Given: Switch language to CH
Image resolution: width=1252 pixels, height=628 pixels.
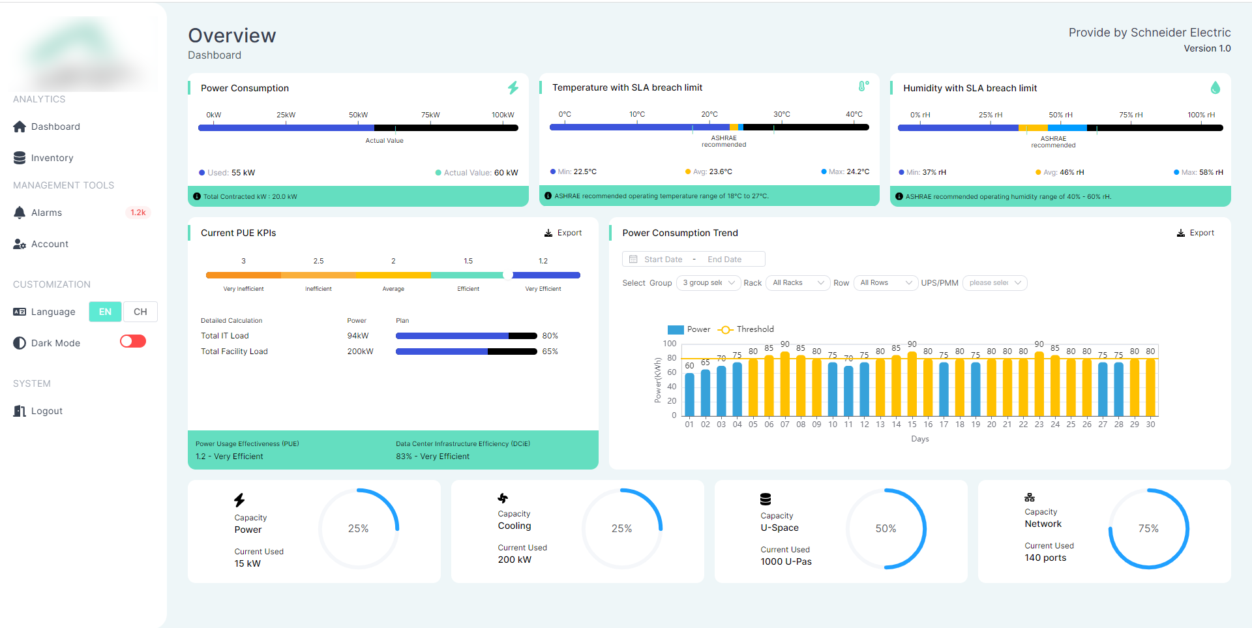Looking at the screenshot, I should [140, 312].
